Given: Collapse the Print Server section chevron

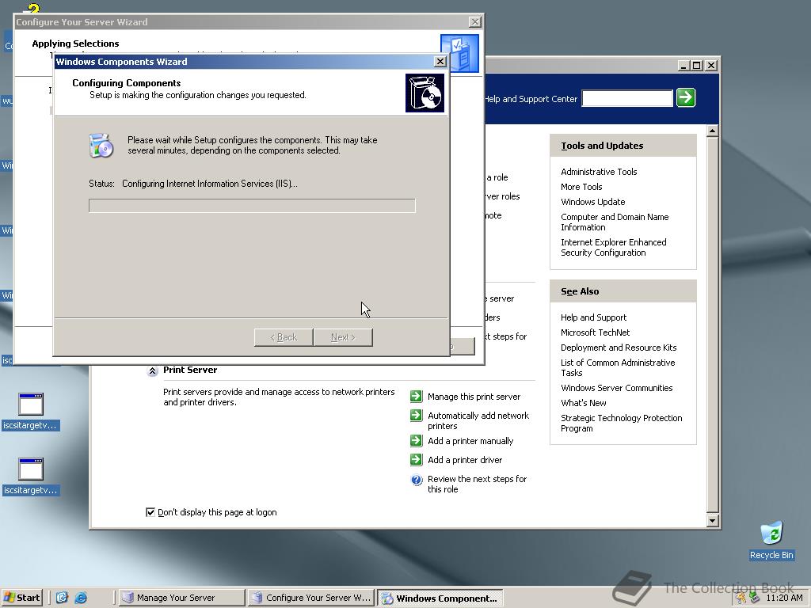Looking at the screenshot, I should pyautogui.click(x=152, y=370).
